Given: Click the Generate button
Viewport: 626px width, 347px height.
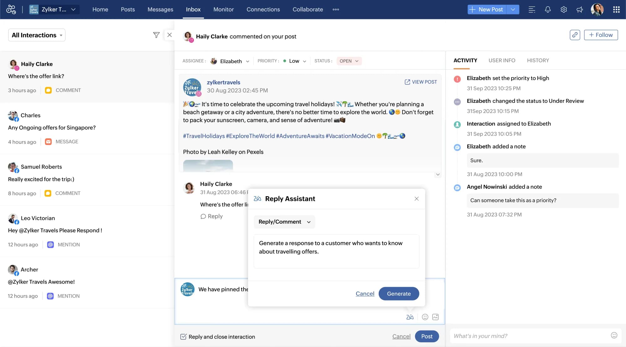Looking at the screenshot, I should [399, 294].
